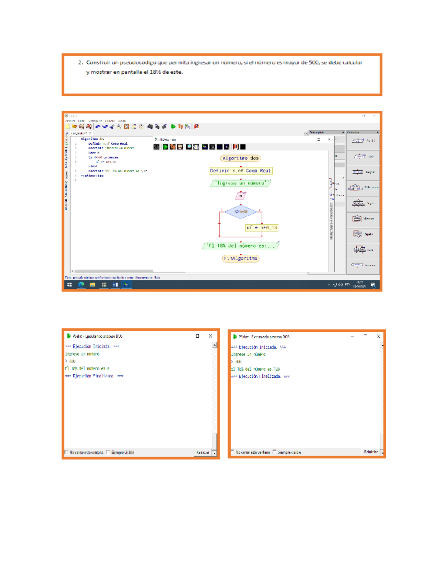
Task: Toggle 'Siempre visible' in the left console
Action: point(108,452)
